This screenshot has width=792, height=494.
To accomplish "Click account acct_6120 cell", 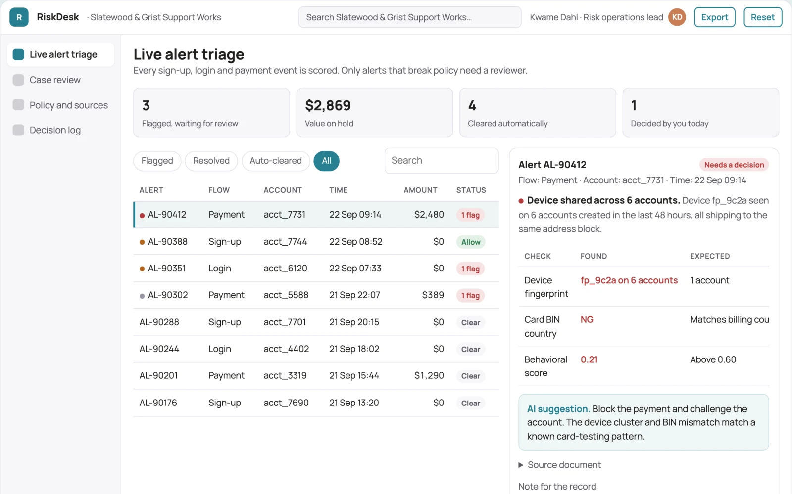I will pos(286,269).
